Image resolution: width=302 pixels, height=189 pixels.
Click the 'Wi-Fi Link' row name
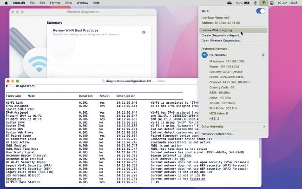[x=14, y=103]
